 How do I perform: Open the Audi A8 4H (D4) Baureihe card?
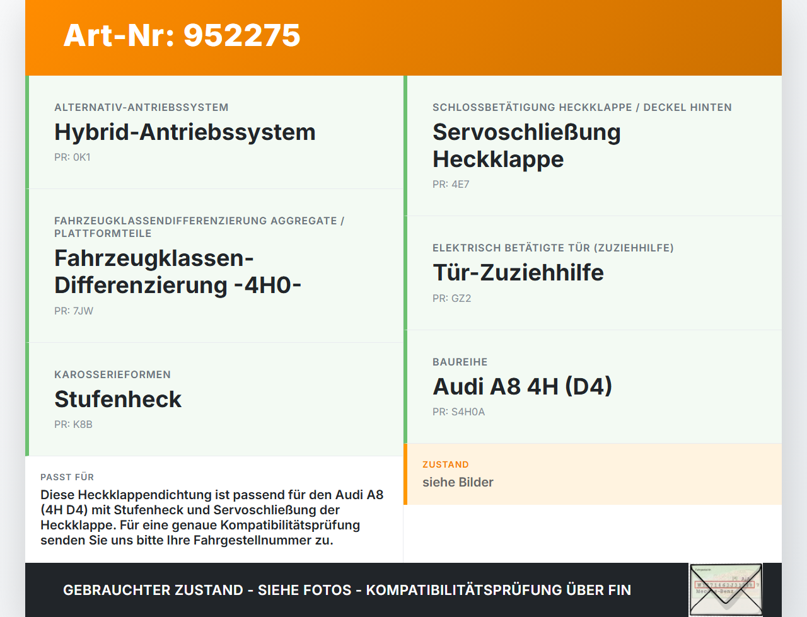[522, 386]
